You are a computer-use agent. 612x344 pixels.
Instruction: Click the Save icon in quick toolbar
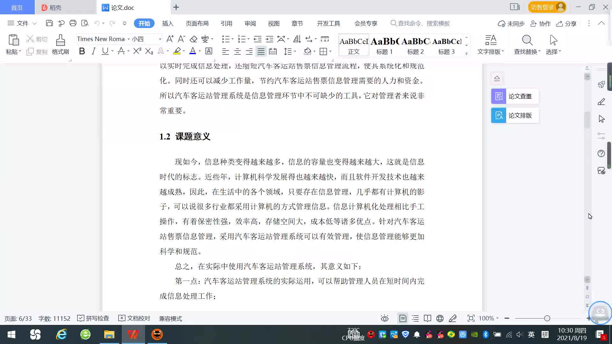(x=49, y=23)
